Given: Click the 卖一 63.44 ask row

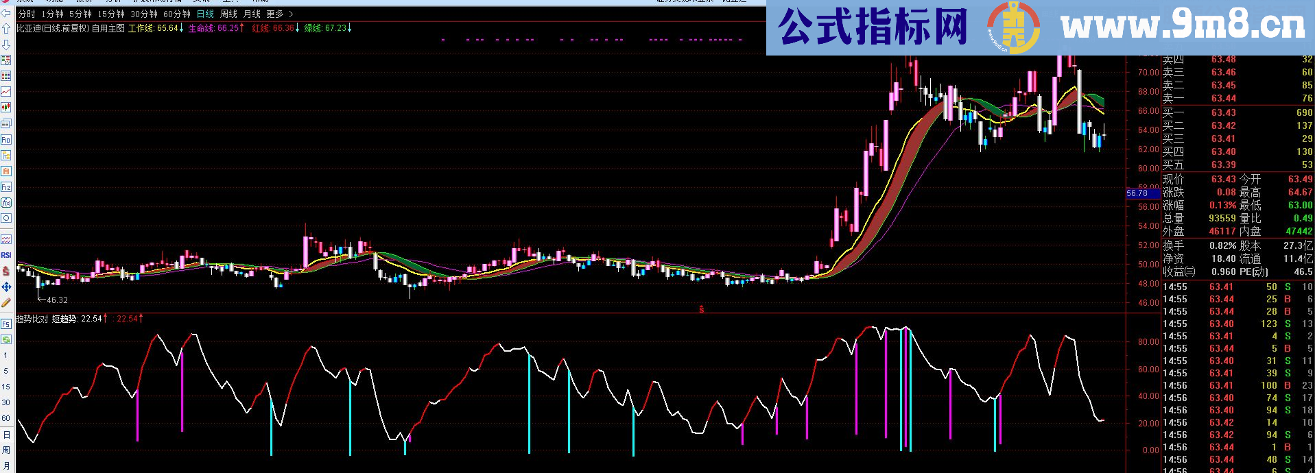Looking at the screenshot, I should 1237,98.
